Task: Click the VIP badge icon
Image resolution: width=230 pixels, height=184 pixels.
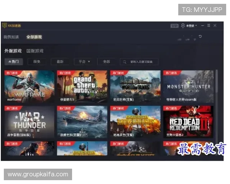Action: tap(174, 26)
